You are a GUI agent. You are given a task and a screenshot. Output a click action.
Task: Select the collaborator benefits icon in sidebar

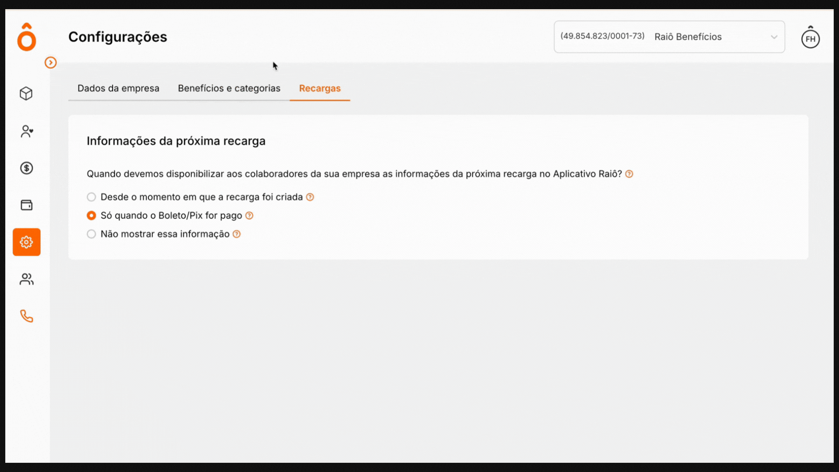pos(26,131)
